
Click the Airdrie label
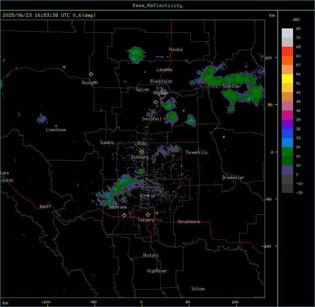tap(147, 196)
